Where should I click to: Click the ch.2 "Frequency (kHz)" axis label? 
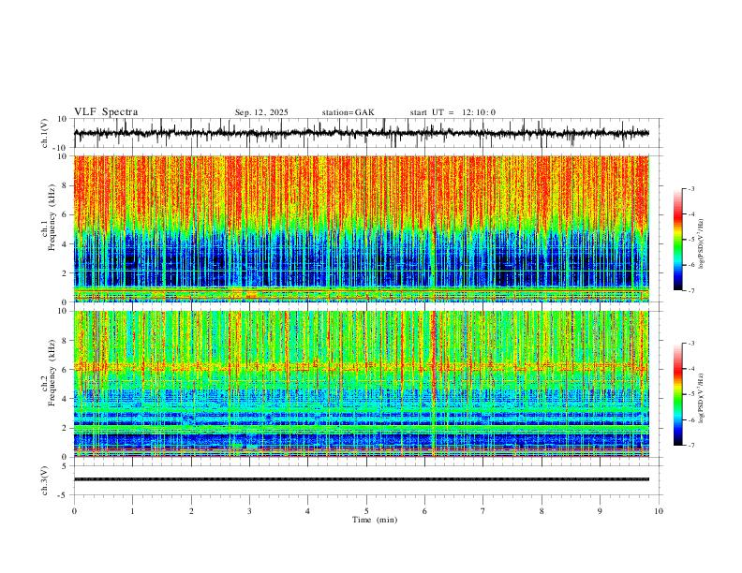[52, 373]
